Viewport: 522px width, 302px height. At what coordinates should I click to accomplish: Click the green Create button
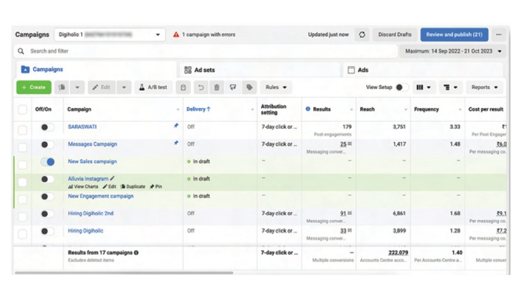click(34, 87)
